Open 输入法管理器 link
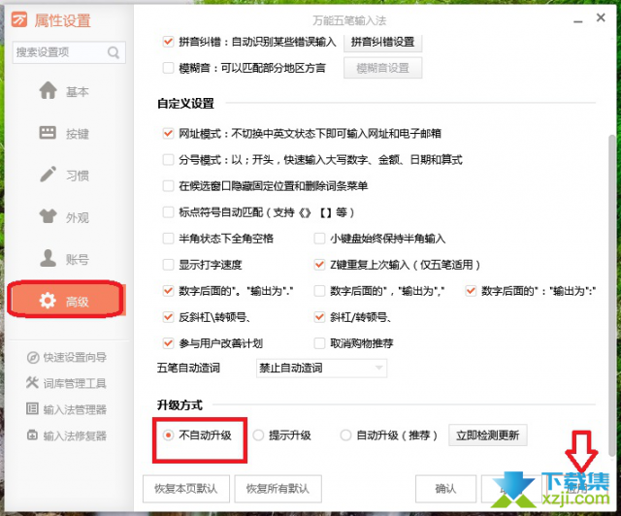This screenshot has height=516, width=621. click(75, 409)
